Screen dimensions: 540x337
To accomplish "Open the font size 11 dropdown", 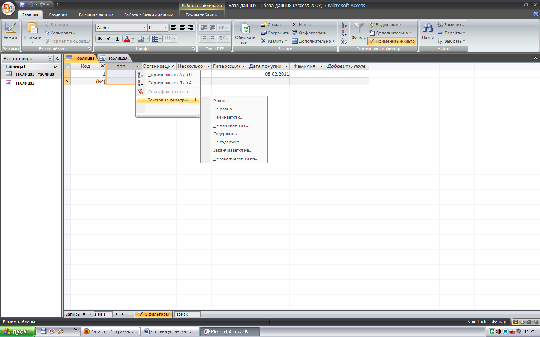I will pos(165,28).
